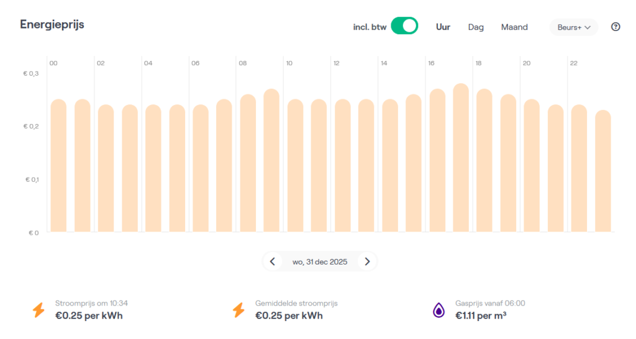Switch to the Dag view tab
This screenshot has width=636, height=339.
[476, 27]
